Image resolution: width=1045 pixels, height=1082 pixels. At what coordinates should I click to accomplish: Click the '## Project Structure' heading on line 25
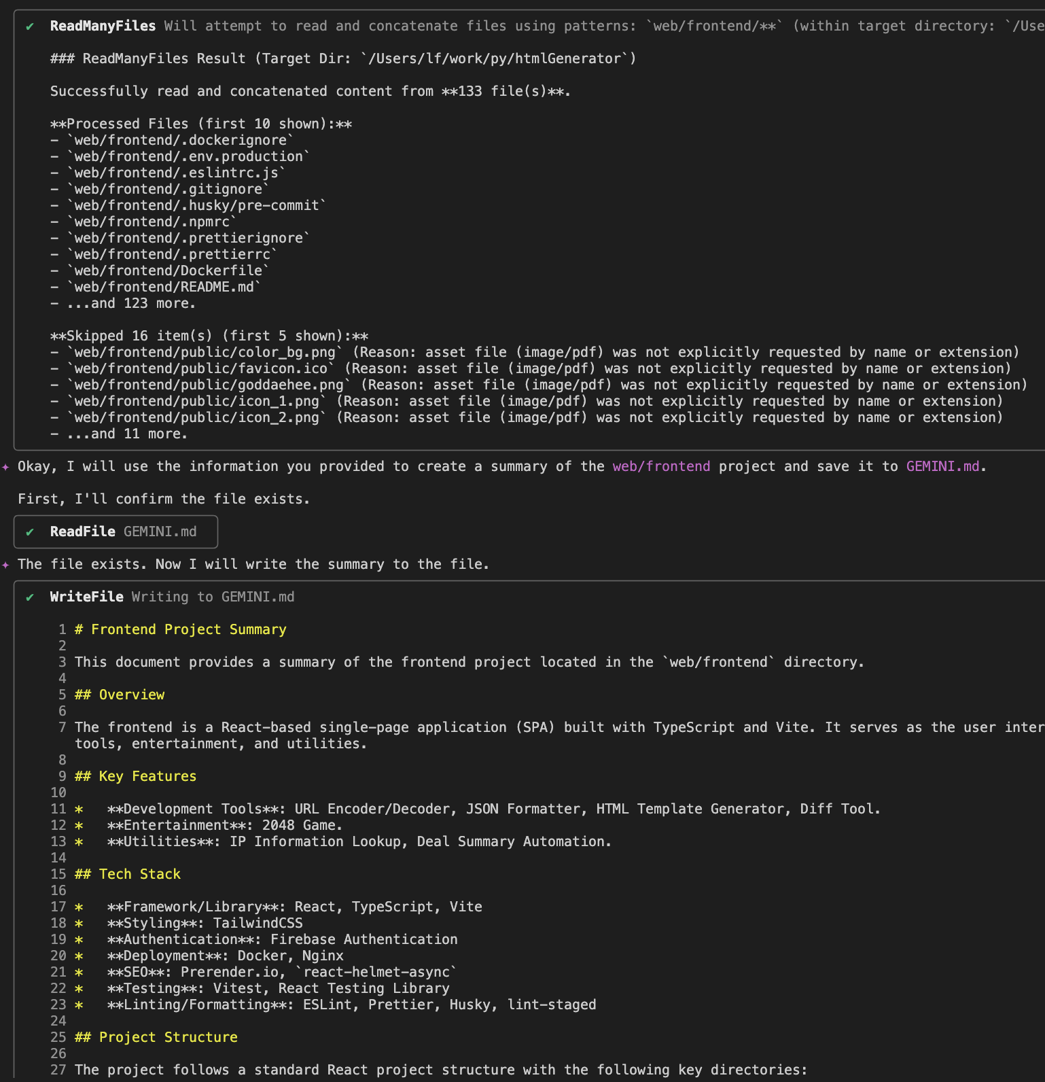pyautogui.click(x=156, y=1037)
